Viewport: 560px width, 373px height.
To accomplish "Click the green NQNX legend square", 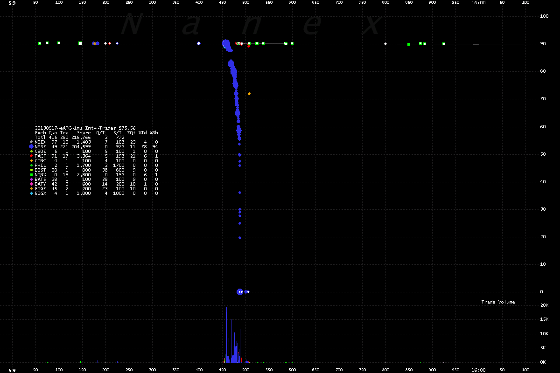I will [31, 174].
